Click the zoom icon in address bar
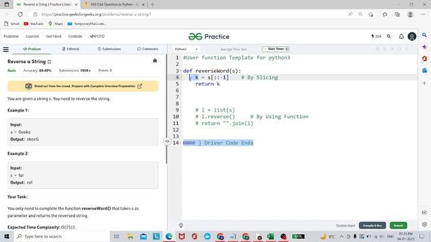The image size is (431, 242). point(360,14)
